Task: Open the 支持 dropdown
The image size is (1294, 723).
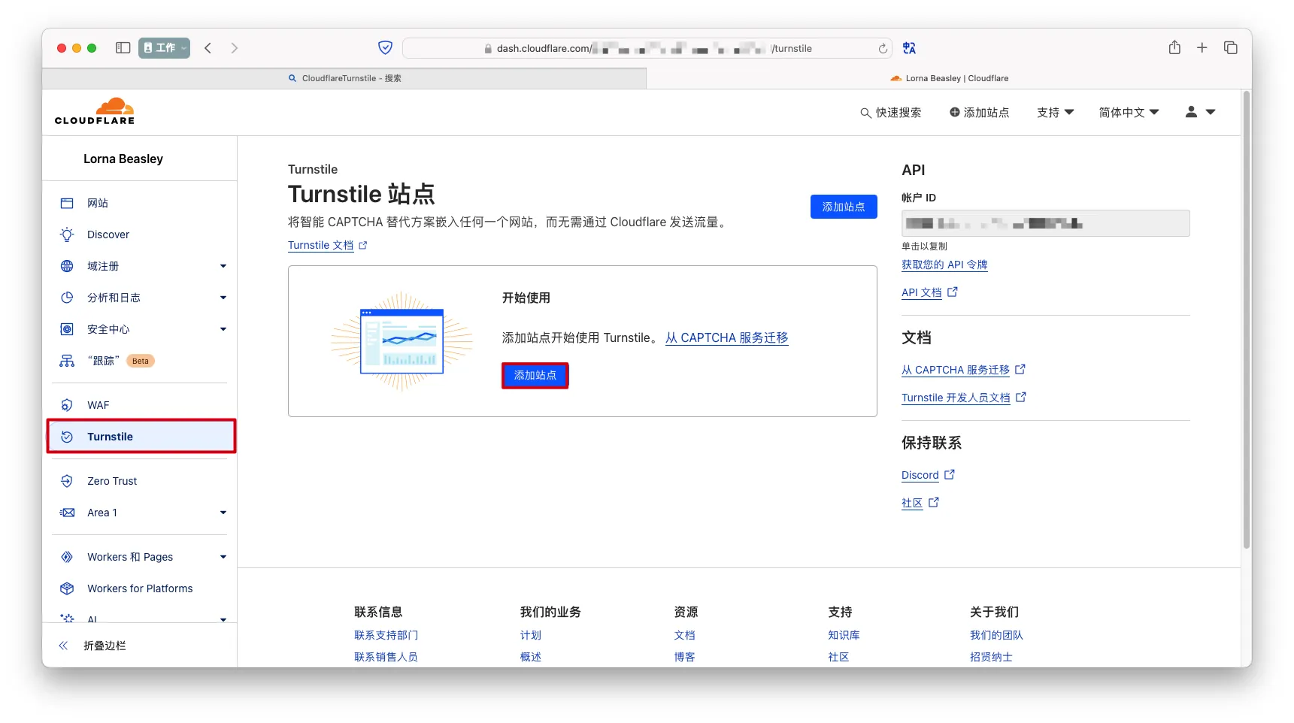Action: click(x=1055, y=112)
